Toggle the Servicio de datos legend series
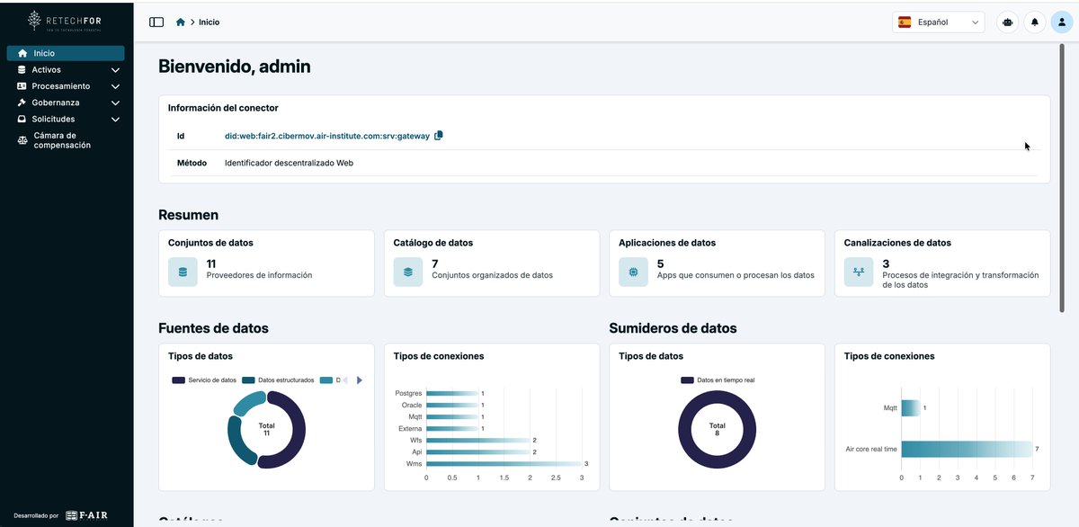This screenshot has width=1079, height=527. pyautogui.click(x=204, y=380)
